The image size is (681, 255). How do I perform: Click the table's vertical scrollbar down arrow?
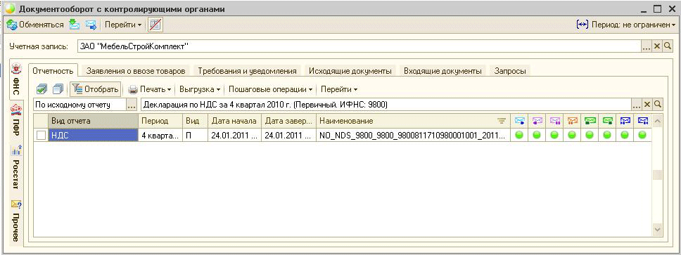[657, 230]
